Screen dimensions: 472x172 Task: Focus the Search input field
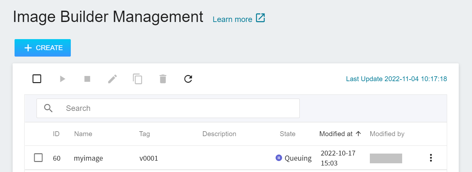click(168, 108)
